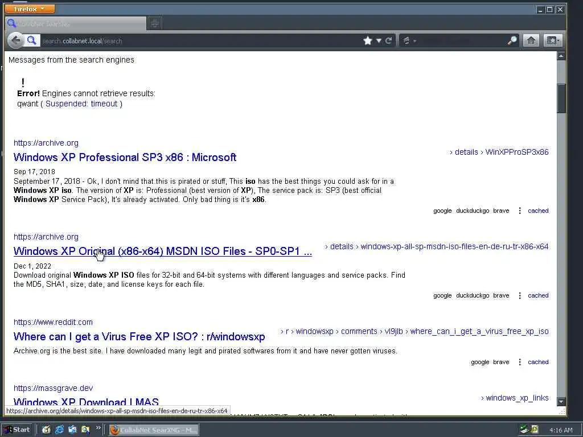Open the 'Suspended: timeout' qwant link
This screenshot has height=437, width=583.
tap(81, 104)
